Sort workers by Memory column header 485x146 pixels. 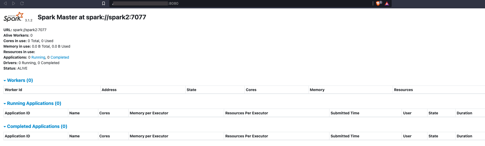coord(317,90)
